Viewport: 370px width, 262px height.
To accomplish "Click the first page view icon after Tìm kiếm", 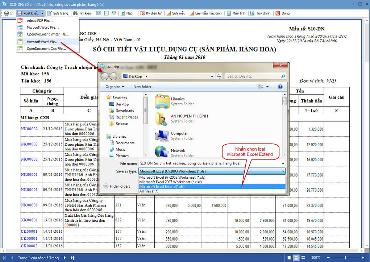I will (x=99, y=13).
